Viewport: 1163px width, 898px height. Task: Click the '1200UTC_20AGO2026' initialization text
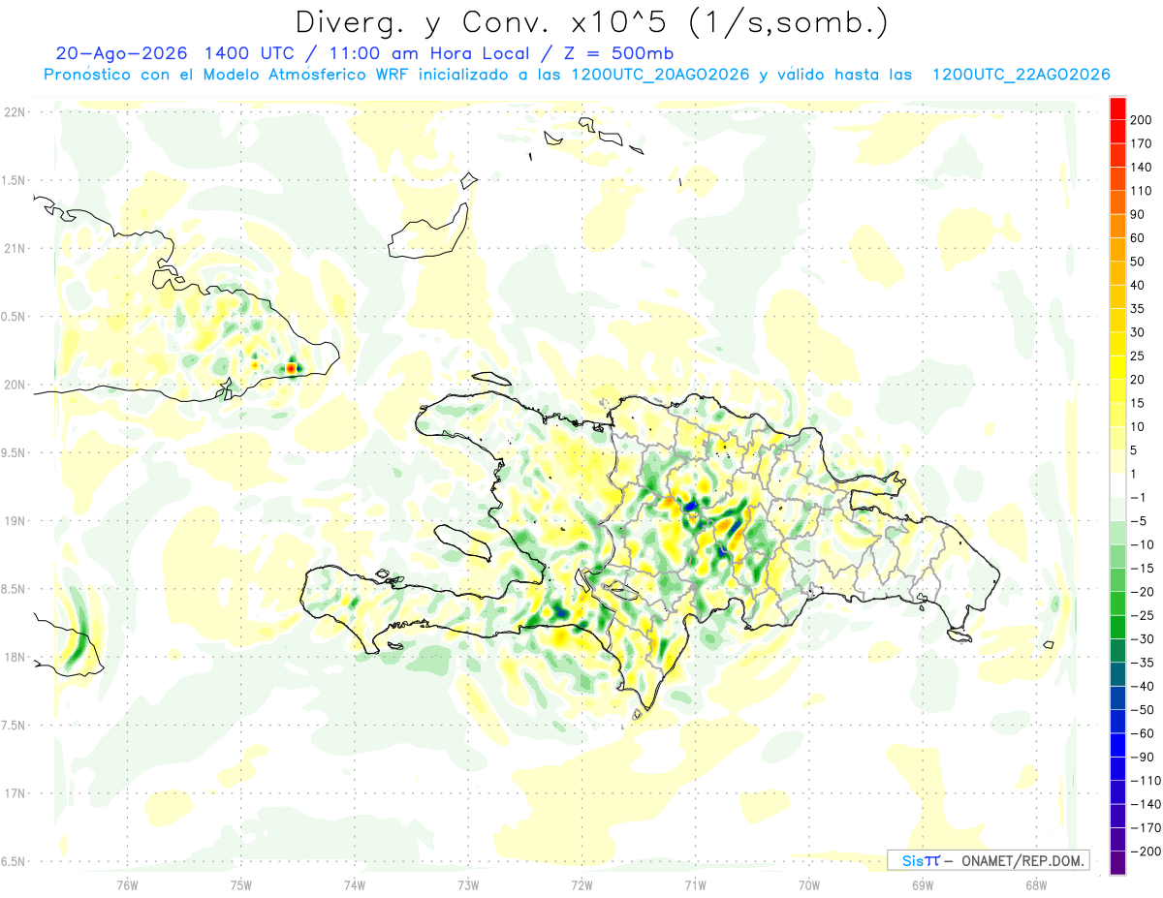point(661,75)
